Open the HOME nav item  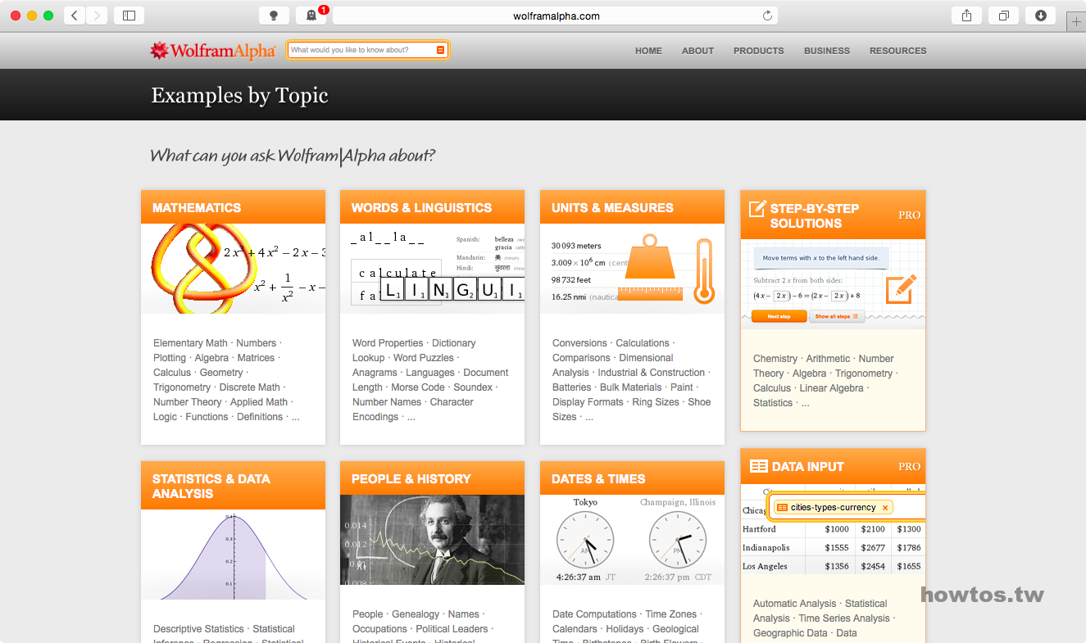[648, 51]
